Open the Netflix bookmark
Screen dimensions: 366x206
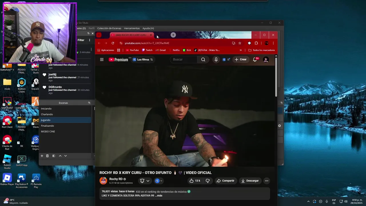coord(174,50)
